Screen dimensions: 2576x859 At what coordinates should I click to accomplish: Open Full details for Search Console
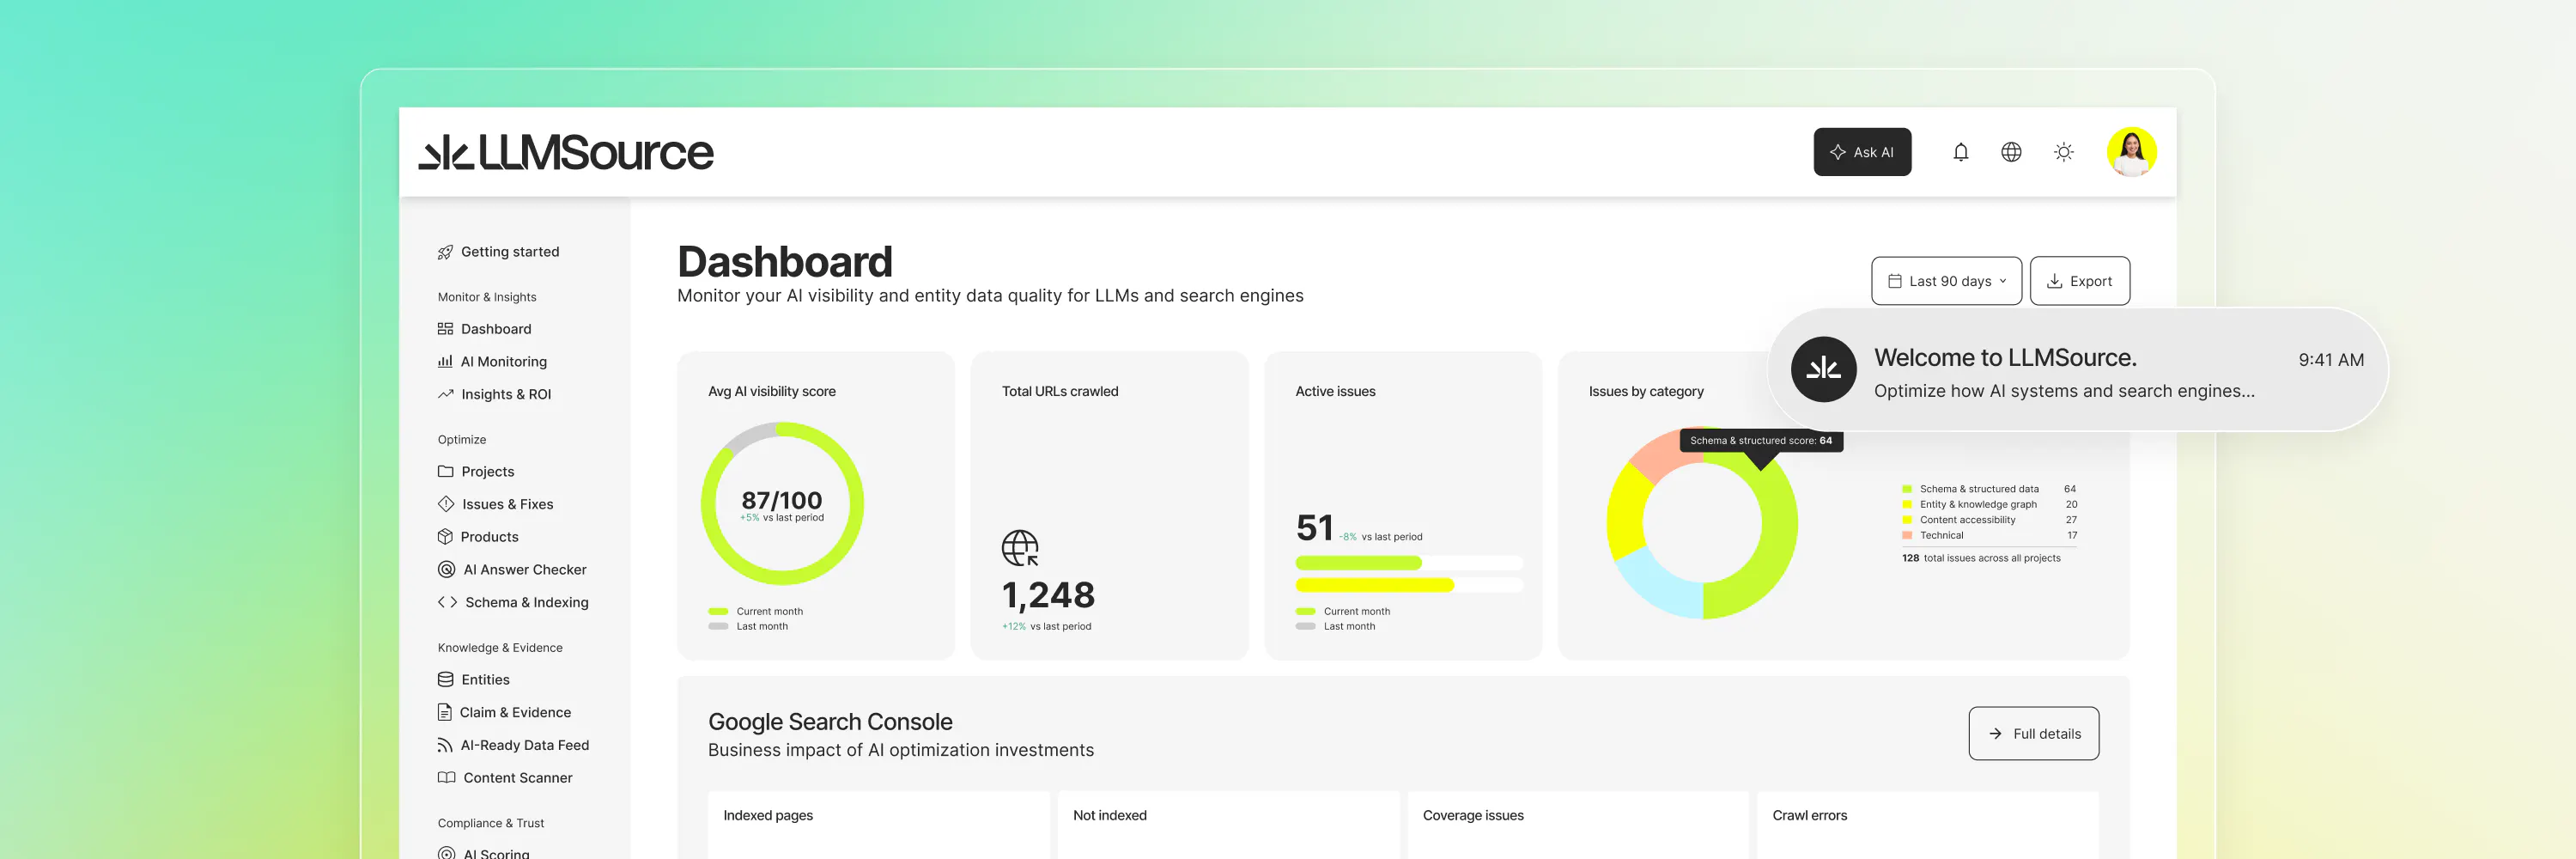[x=2033, y=734]
